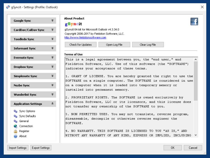The width and height of the screenshot is (210, 158).
Task: Expand the Informant Sync section
Action: [x=33, y=48]
